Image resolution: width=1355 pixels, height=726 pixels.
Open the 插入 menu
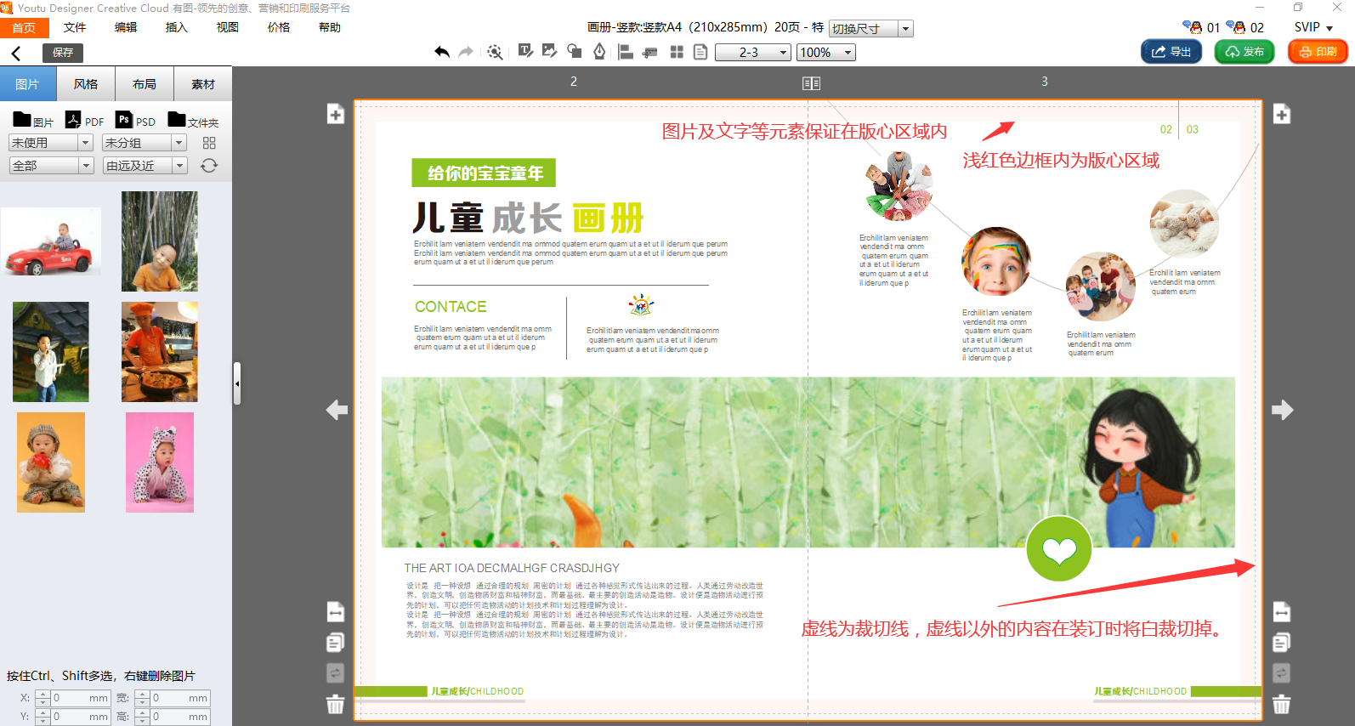click(176, 27)
